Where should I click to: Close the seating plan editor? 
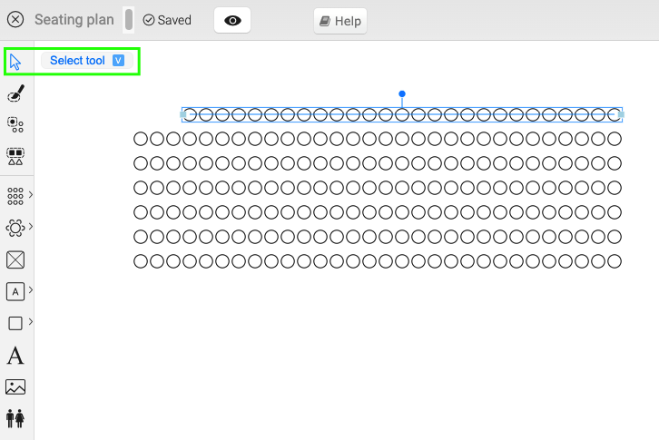click(x=15, y=19)
